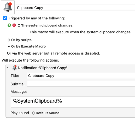Image resolution: width=135 pixels, height=120 pixels.
Task: Click the 'Or by script.' label
Action: [21, 40]
